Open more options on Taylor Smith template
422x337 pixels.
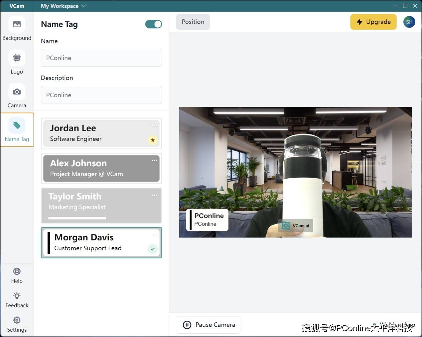[x=154, y=195]
